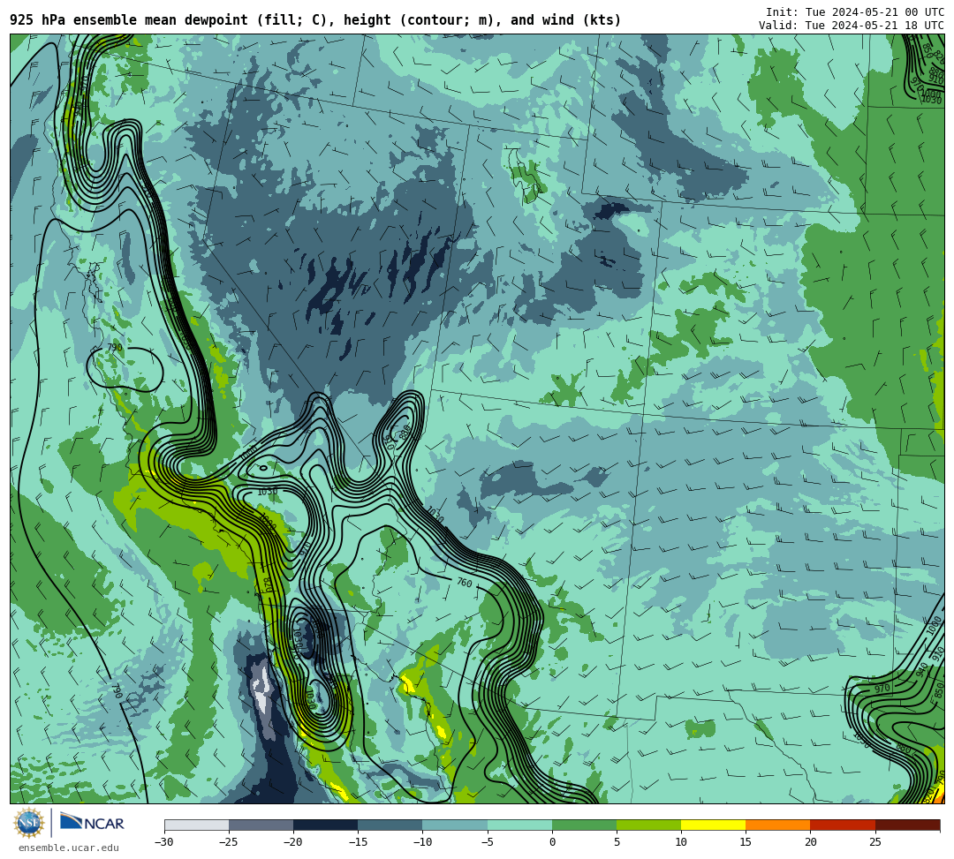Click the Init: Tue 2024-05-21 00 UTC text

pyautogui.click(x=855, y=12)
